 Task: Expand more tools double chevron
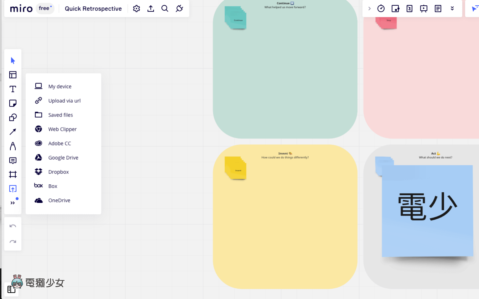point(13,203)
